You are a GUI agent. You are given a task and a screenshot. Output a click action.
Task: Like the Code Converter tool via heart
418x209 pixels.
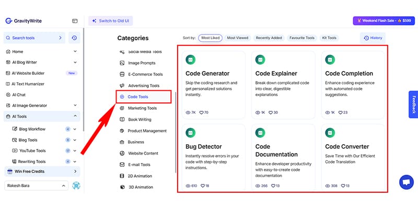click(x=343, y=186)
